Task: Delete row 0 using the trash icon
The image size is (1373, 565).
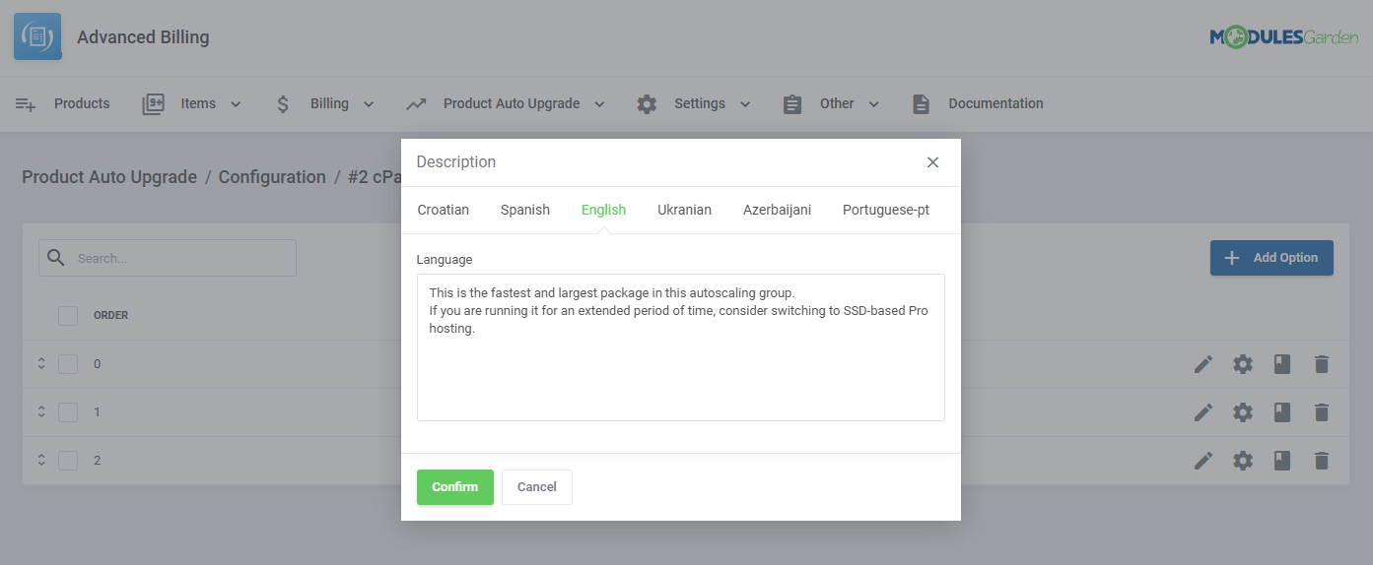Action: [1322, 364]
